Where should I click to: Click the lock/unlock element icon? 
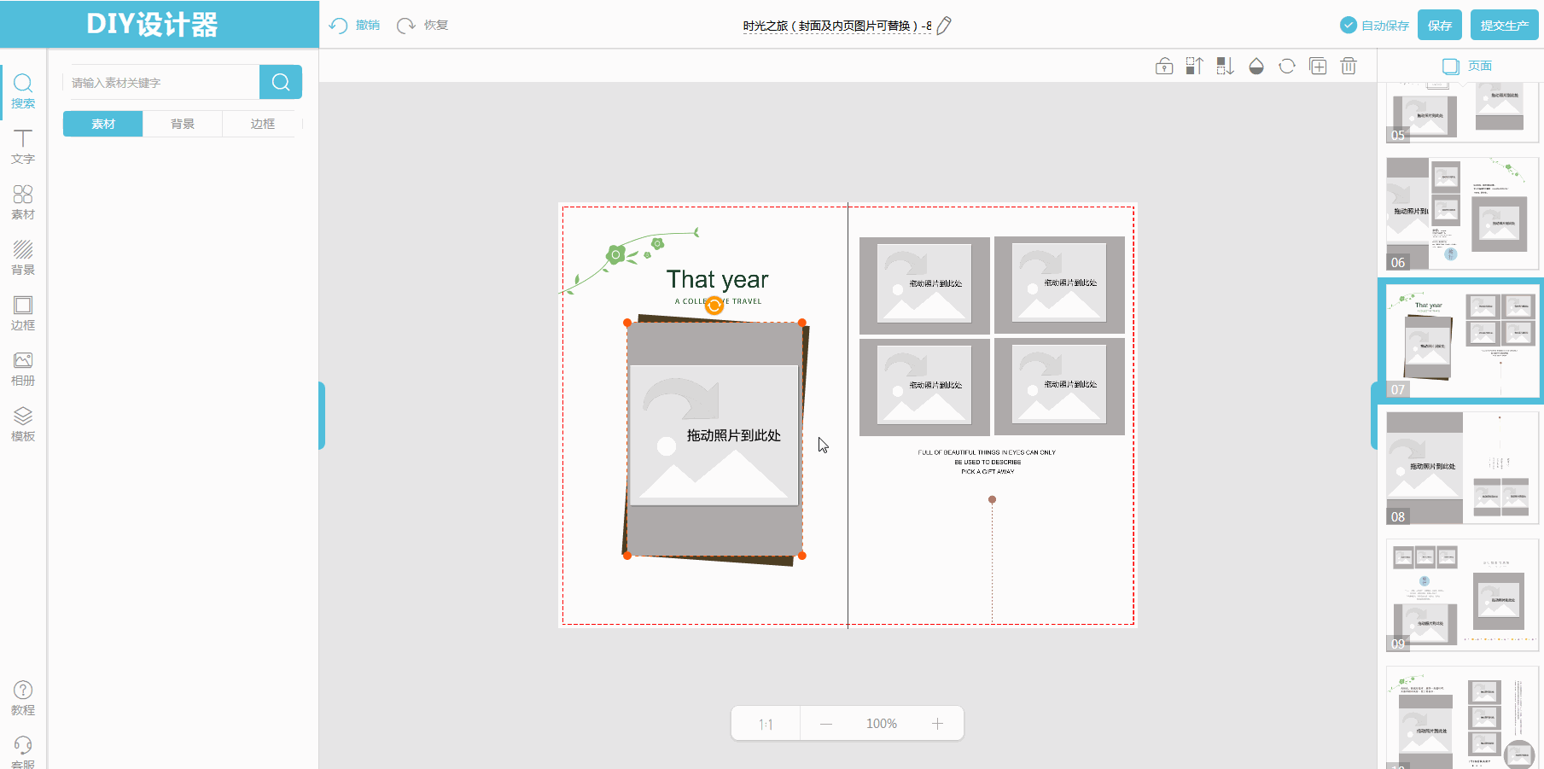1164,67
